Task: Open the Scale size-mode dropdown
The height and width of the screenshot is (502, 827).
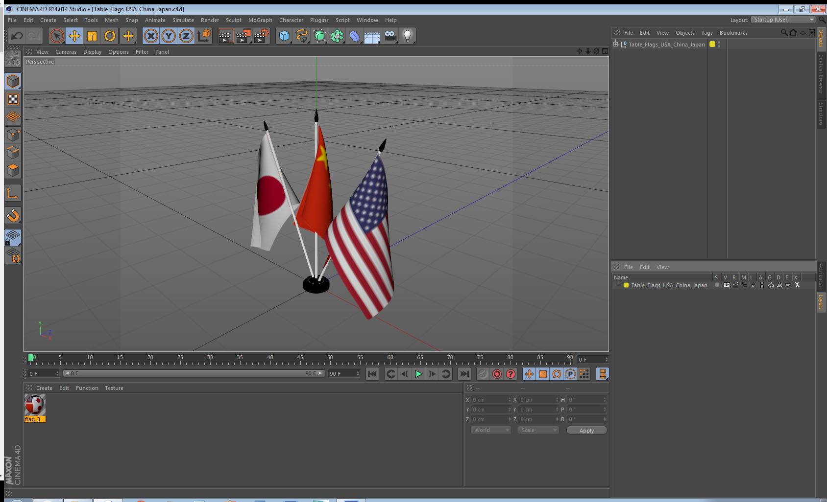Action: (538, 430)
